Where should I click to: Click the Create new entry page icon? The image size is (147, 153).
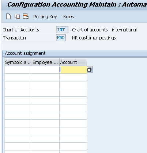[8, 16]
